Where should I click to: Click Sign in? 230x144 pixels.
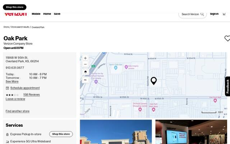tap(214, 14)
